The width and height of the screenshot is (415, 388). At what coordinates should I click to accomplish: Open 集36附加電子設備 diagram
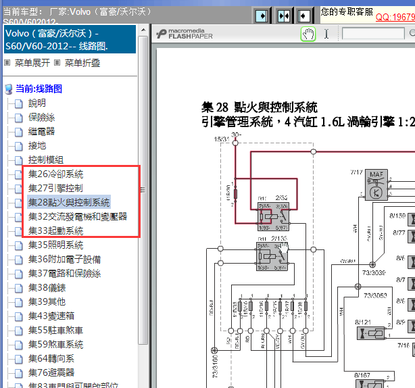[65, 260]
